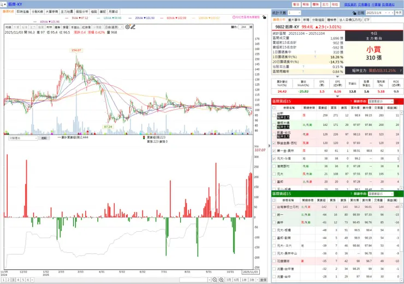Select the pencil drawing tool icon

tap(133, 27)
